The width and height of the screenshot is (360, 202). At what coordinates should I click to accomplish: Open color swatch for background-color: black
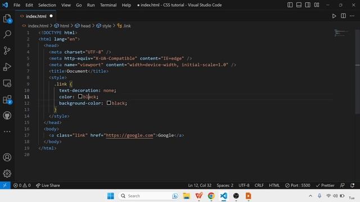coord(109,103)
